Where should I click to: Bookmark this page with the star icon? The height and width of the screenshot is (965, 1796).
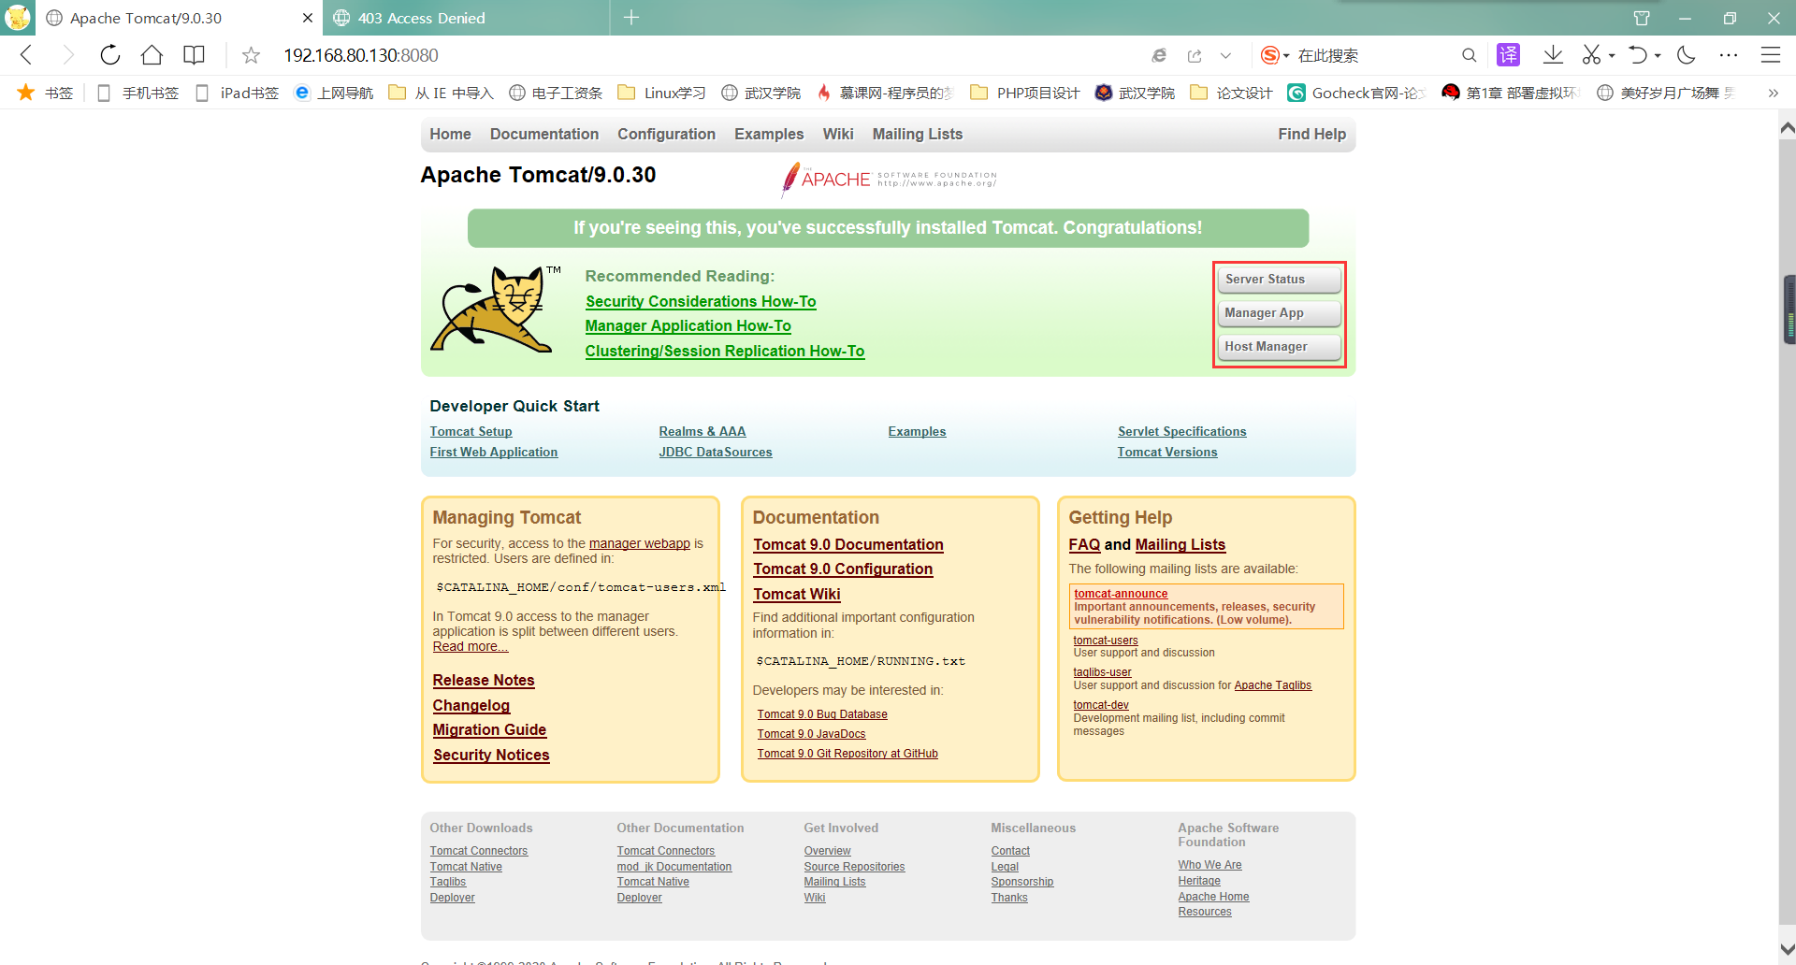tap(251, 55)
